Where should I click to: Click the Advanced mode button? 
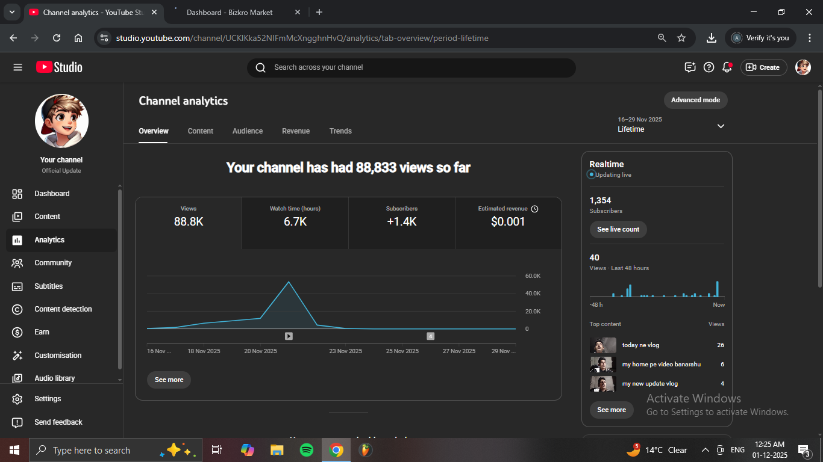pyautogui.click(x=695, y=100)
